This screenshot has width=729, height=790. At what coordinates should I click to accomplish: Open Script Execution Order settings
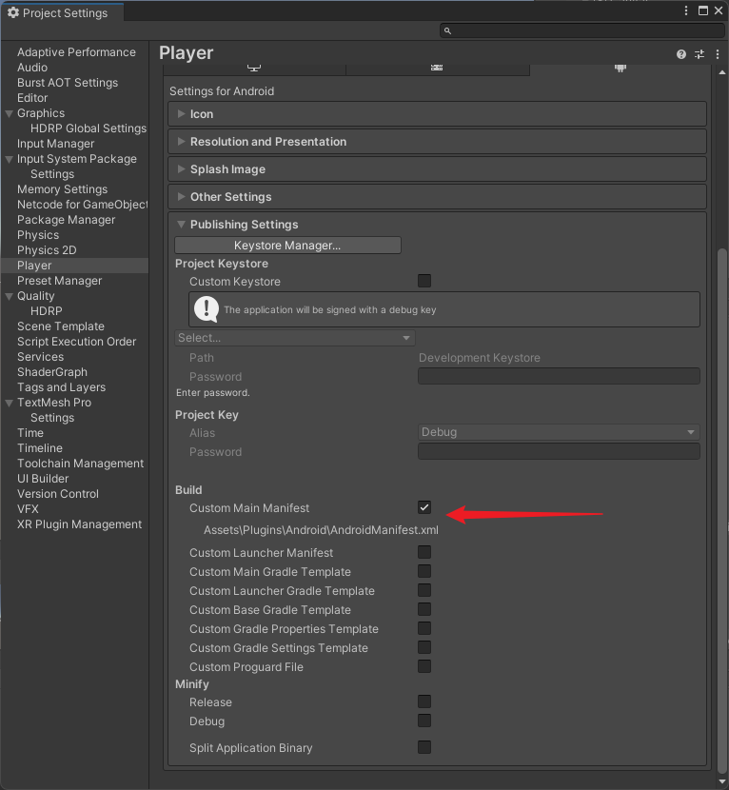pyautogui.click(x=76, y=342)
